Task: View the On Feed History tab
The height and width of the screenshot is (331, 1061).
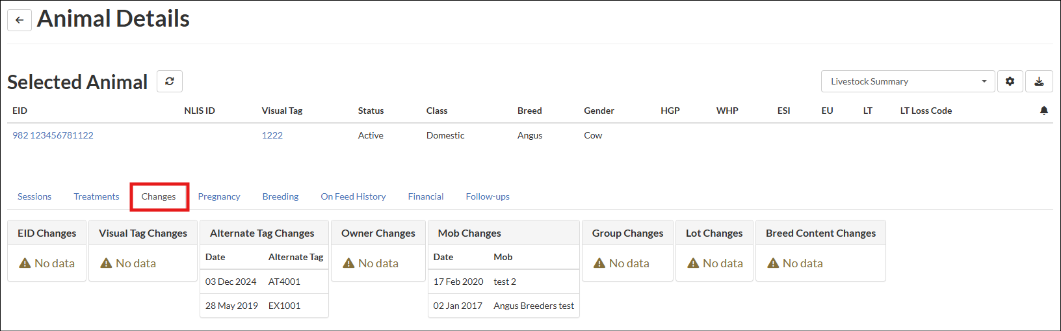Action: point(353,196)
